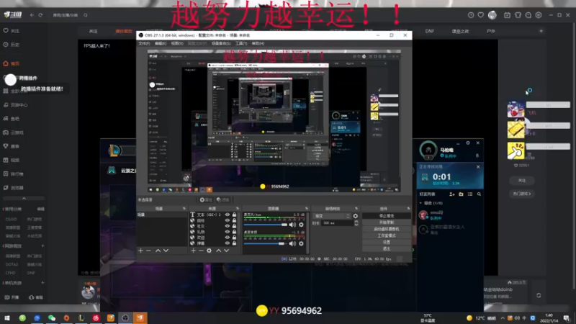The height and width of the screenshot is (324, 576).
Task: Pop out the OBS Audio Mixer dock panel
Action: (307, 208)
